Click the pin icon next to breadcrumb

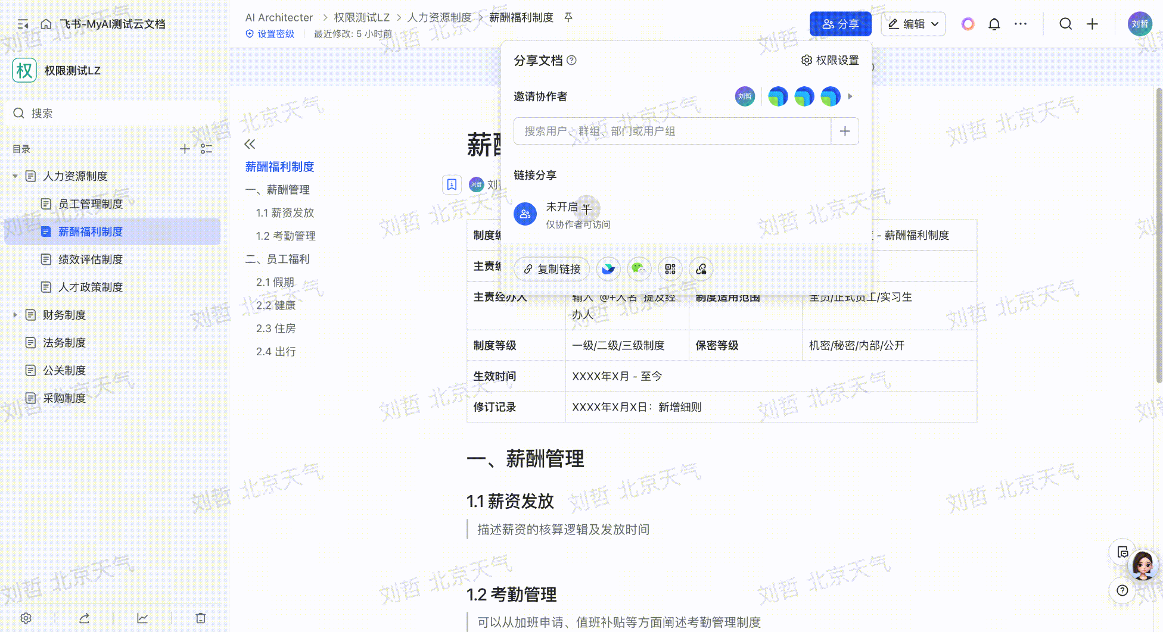(x=568, y=17)
